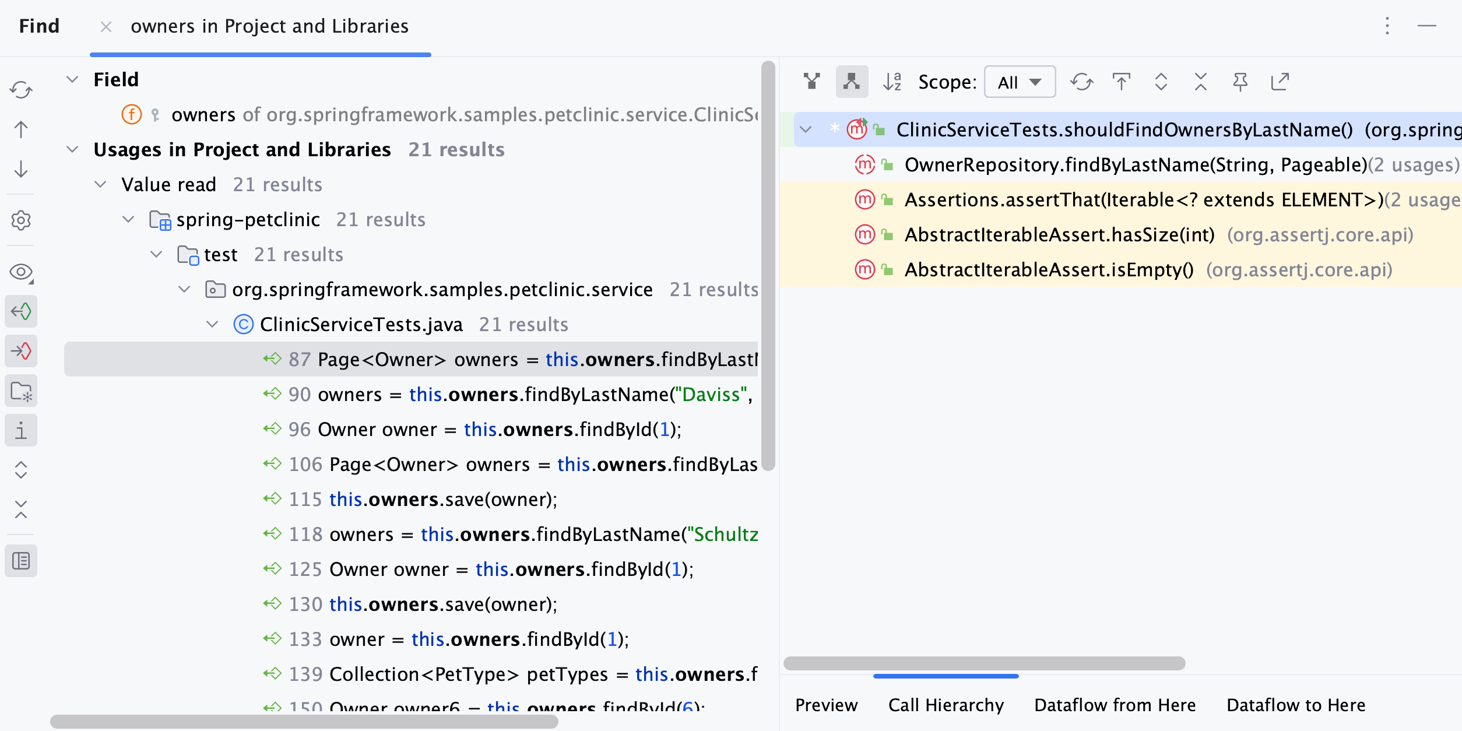Switch to Dataflow from Here tab
The width and height of the screenshot is (1462, 731).
1115,705
